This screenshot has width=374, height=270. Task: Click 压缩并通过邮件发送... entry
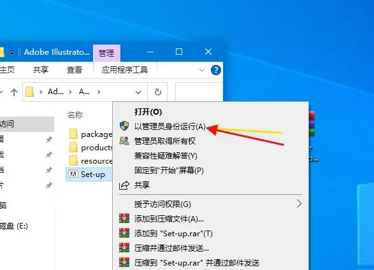171,248
